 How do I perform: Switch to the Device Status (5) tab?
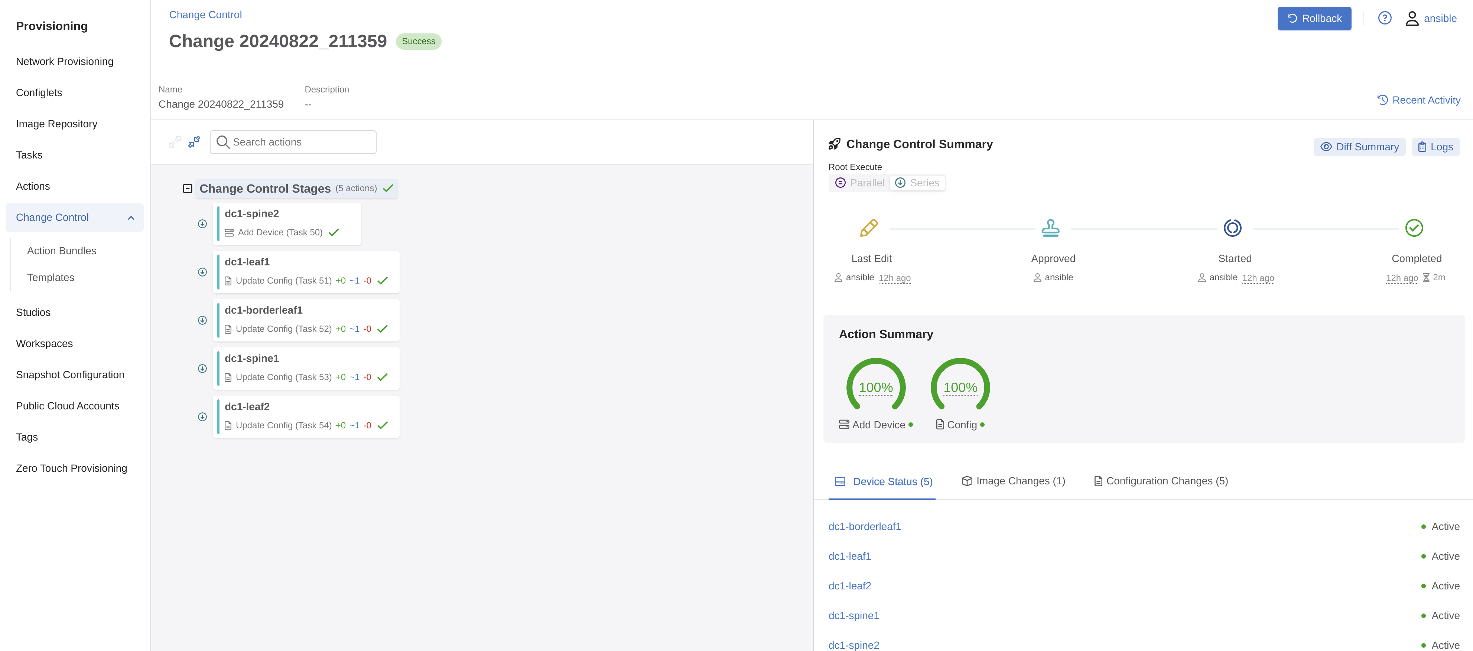(x=883, y=482)
